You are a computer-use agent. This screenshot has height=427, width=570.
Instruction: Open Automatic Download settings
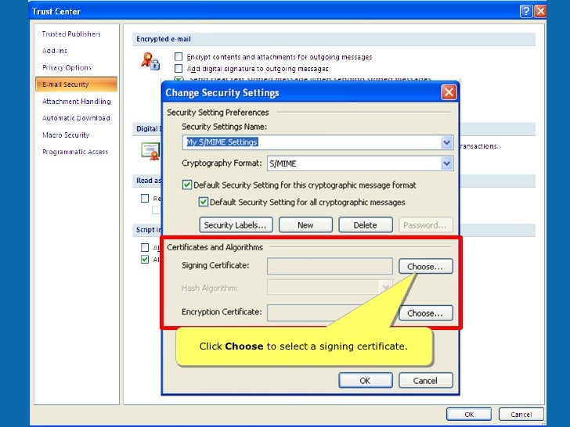pos(76,118)
